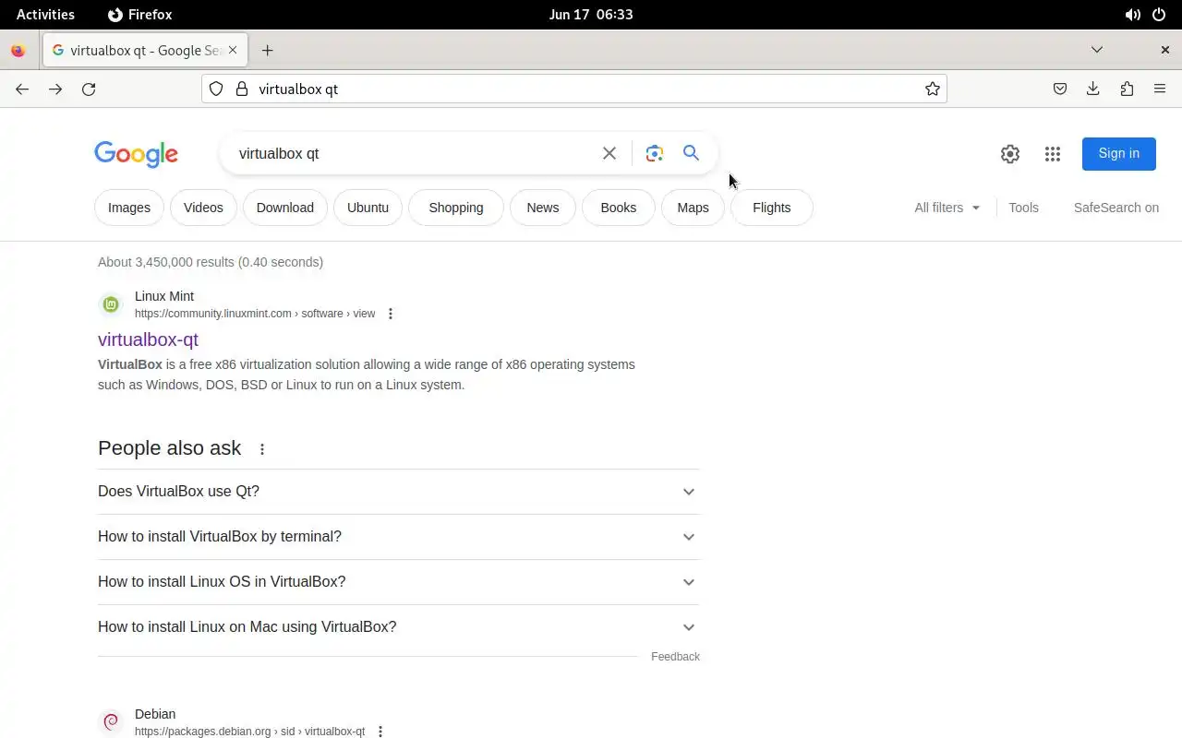Open the Firefox app menu in top bar
This screenshot has width=1182, height=738.
pyautogui.click(x=140, y=15)
